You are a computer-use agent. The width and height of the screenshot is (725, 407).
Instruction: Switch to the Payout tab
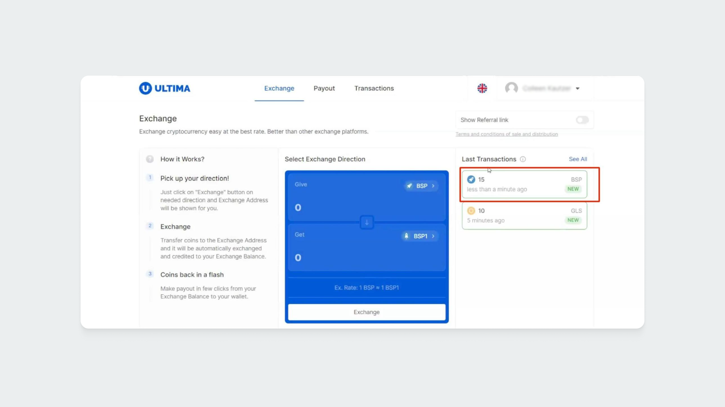click(324, 88)
